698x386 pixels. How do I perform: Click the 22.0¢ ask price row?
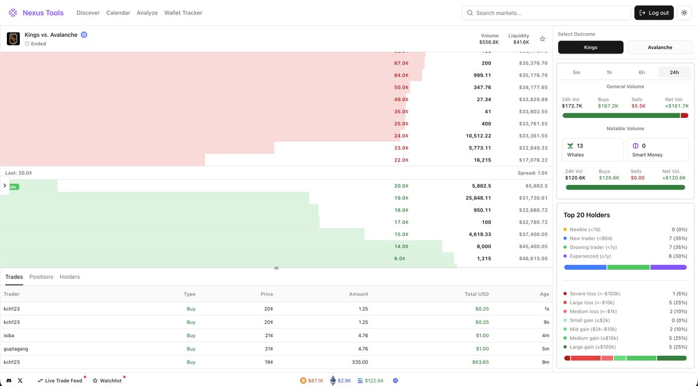(x=276, y=160)
